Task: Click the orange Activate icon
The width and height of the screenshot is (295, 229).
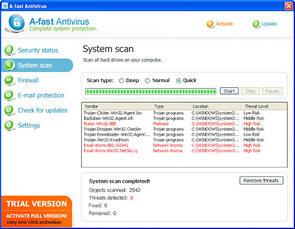Action: pos(210,24)
